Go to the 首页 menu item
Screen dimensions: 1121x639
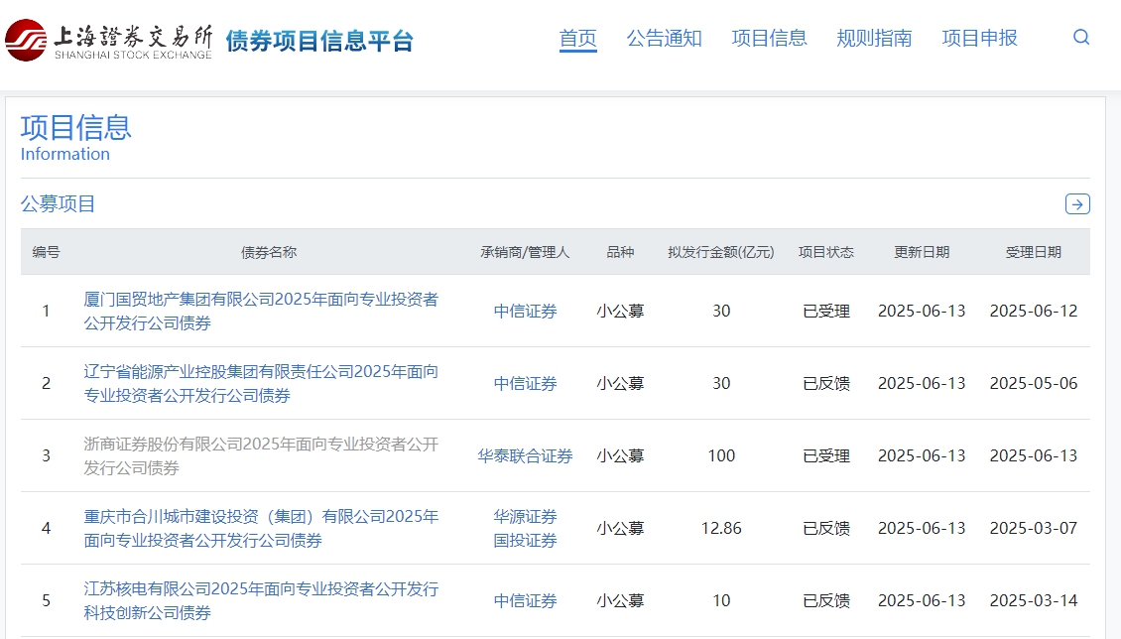[577, 38]
